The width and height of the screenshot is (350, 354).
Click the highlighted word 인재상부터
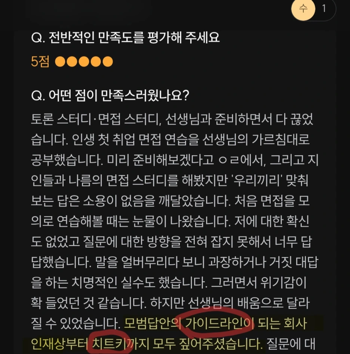[59, 344]
